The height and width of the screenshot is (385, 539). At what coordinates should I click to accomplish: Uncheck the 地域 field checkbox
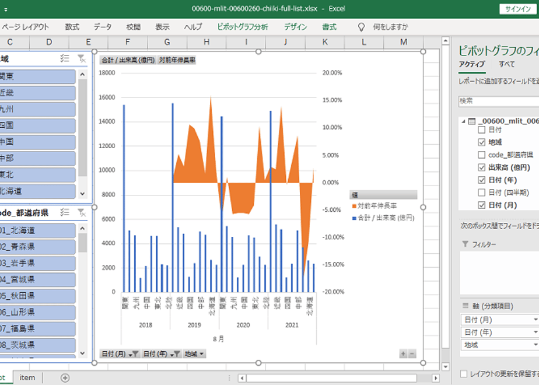(482, 142)
